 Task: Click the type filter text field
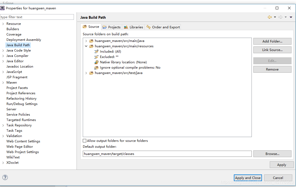click(37, 17)
